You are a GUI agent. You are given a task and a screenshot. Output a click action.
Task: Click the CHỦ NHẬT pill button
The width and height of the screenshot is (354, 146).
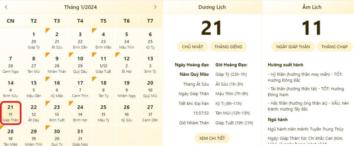pyautogui.click(x=193, y=47)
